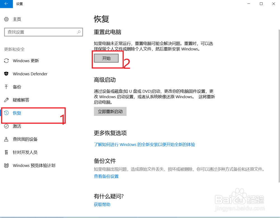Click the Windows 预览体验计划 cat icon

click(6, 166)
